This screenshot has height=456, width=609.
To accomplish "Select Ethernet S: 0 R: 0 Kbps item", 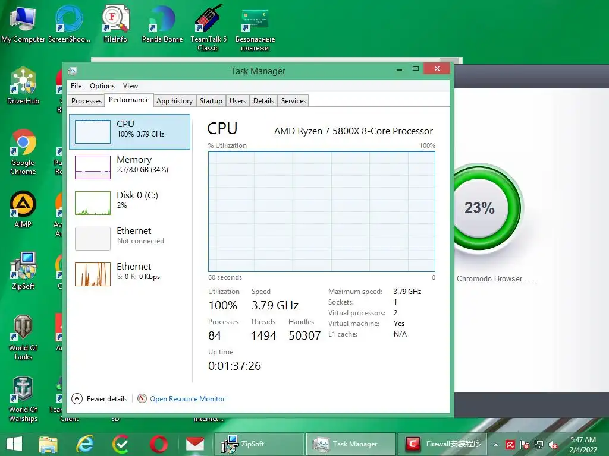I will (x=130, y=274).
